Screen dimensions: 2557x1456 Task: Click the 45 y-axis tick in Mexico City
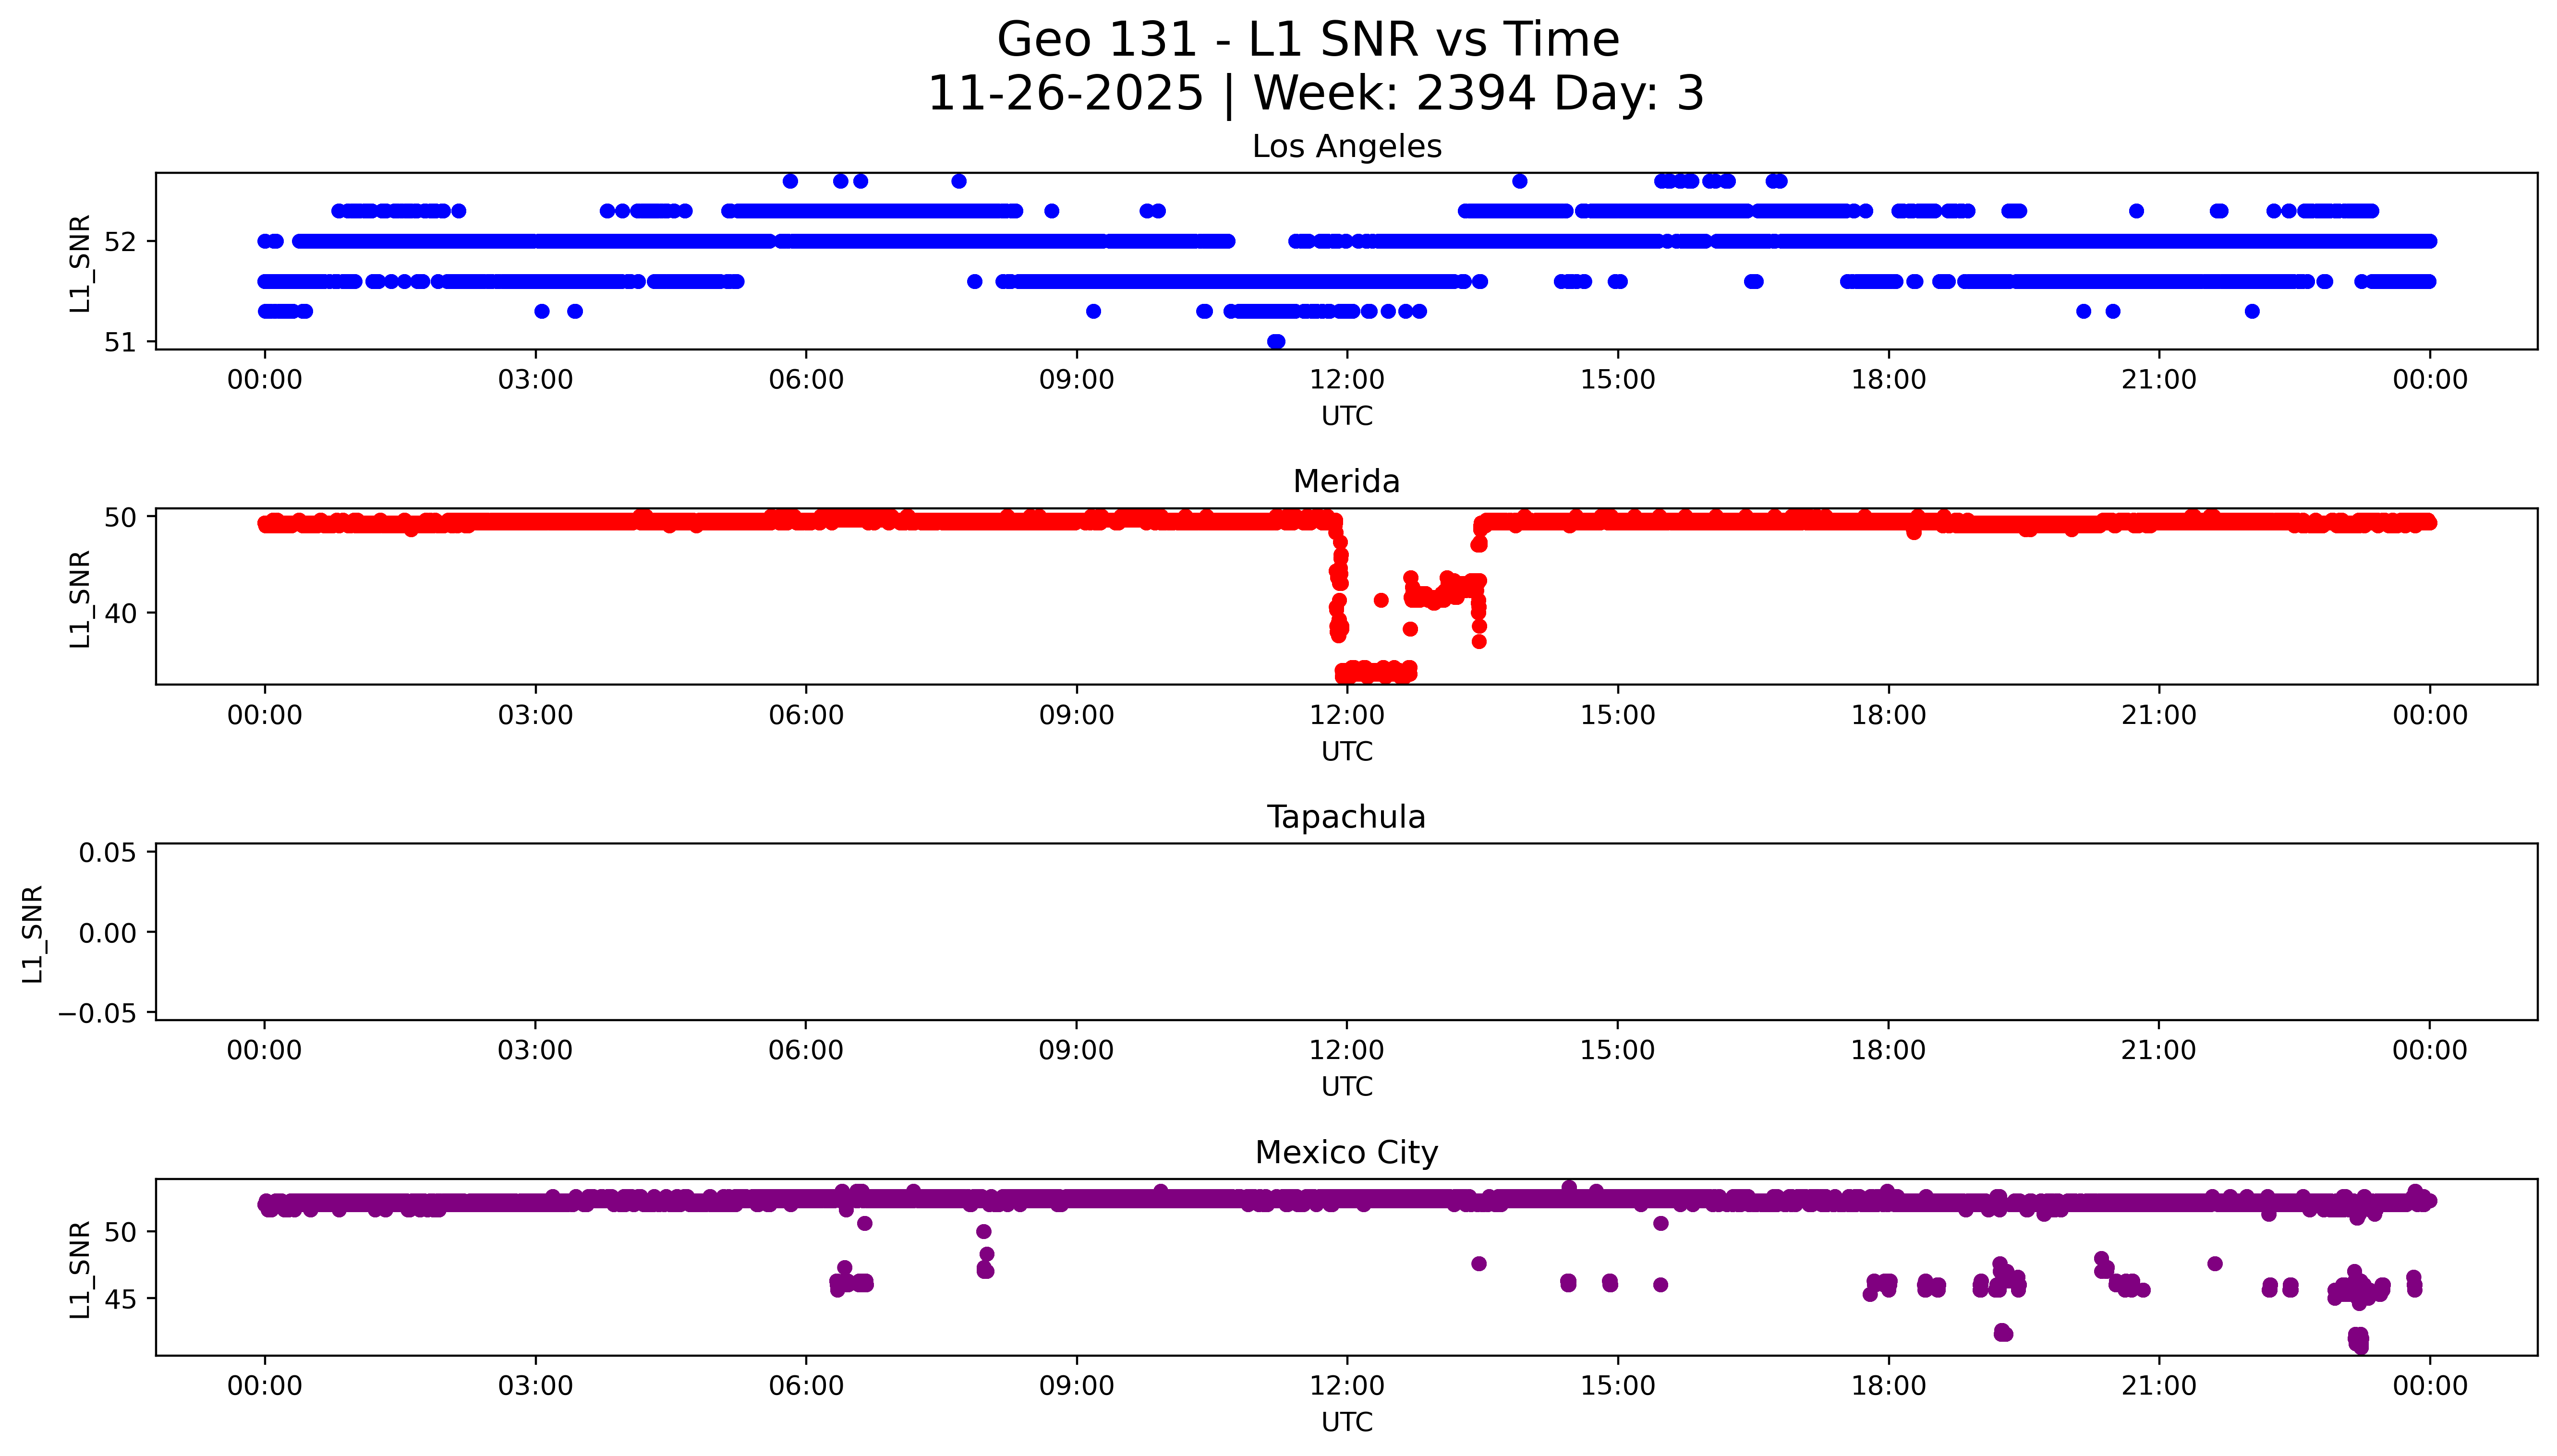pos(120,1300)
